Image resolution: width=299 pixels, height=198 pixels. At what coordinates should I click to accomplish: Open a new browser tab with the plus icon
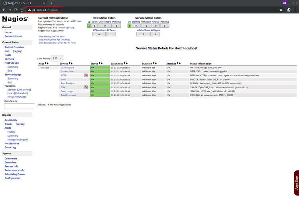tap(51, 3)
